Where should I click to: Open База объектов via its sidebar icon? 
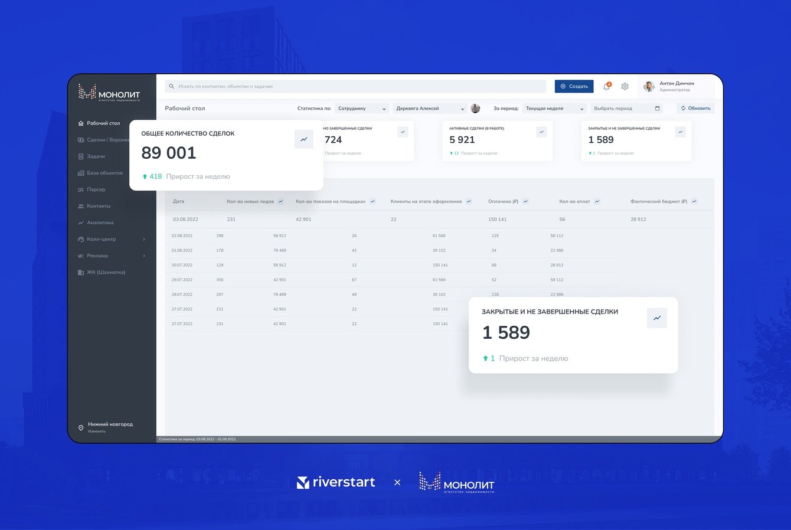pyautogui.click(x=81, y=173)
